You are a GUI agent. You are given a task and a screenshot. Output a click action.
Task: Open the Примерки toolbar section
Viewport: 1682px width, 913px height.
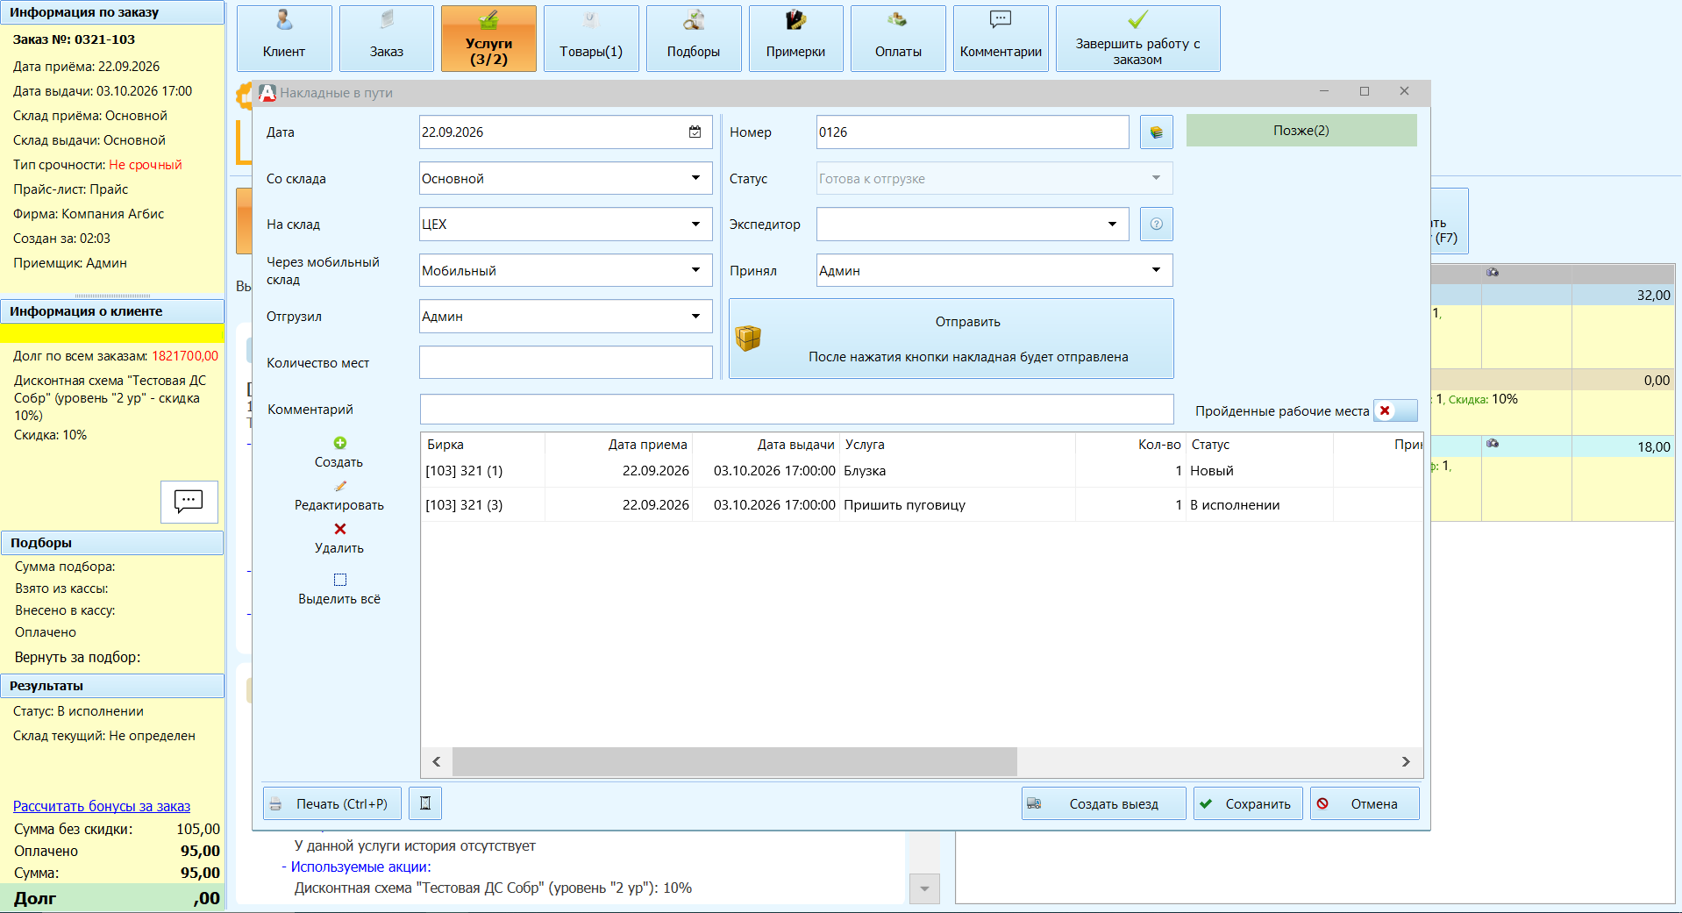pyautogui.click(x=796, y=39)
